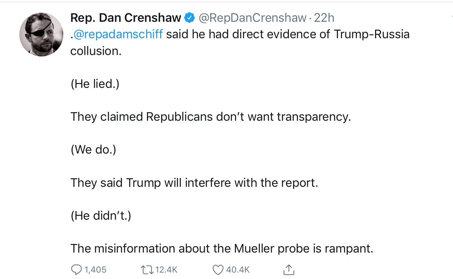Click the reply speech bubble icon
The width and height of the screenshot is (453, 279).
[76, 269]
